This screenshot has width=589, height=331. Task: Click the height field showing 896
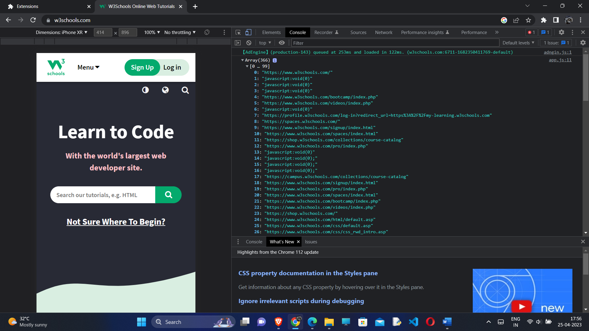pyautogui.click(x=128, y=32)
